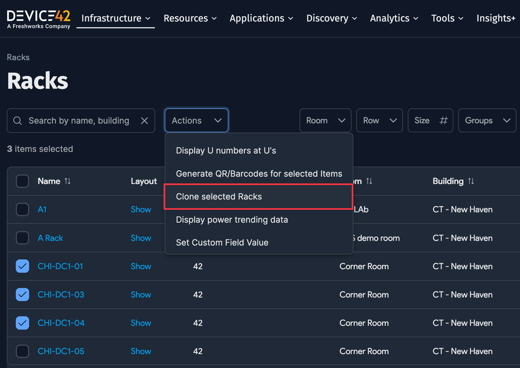520x368 pixels.
Task: Click the sort arrows next to Room column
Action: (x=369, y=181)
